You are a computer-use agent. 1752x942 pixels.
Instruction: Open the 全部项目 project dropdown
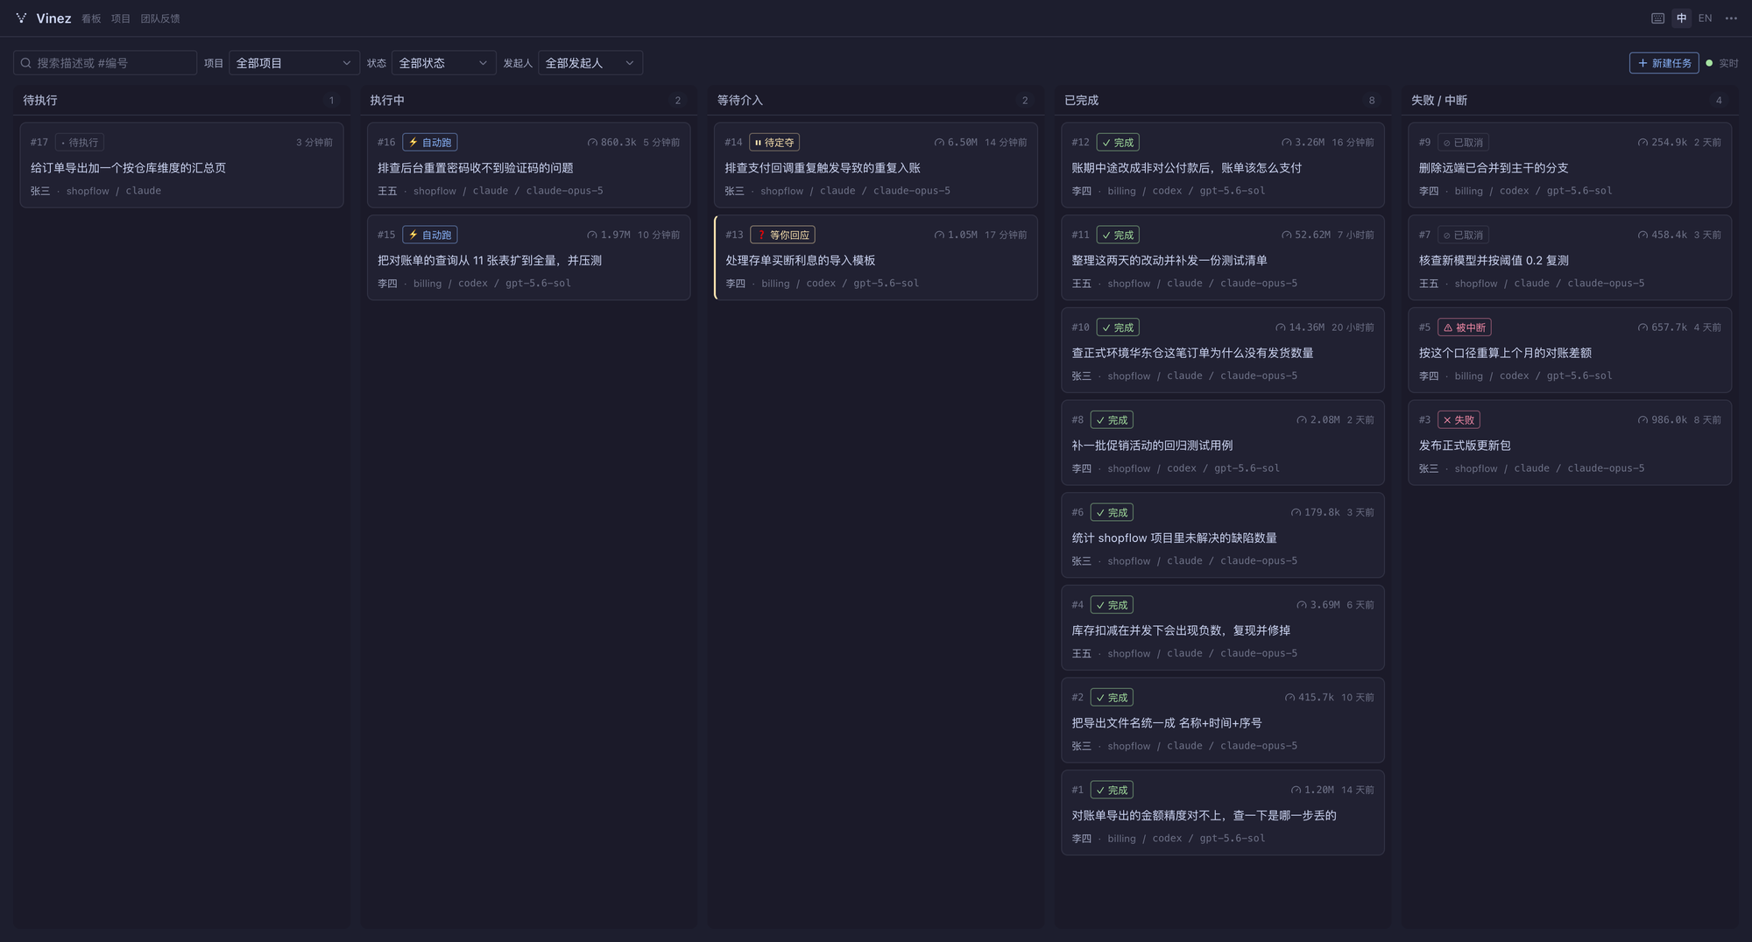(293, 63)
